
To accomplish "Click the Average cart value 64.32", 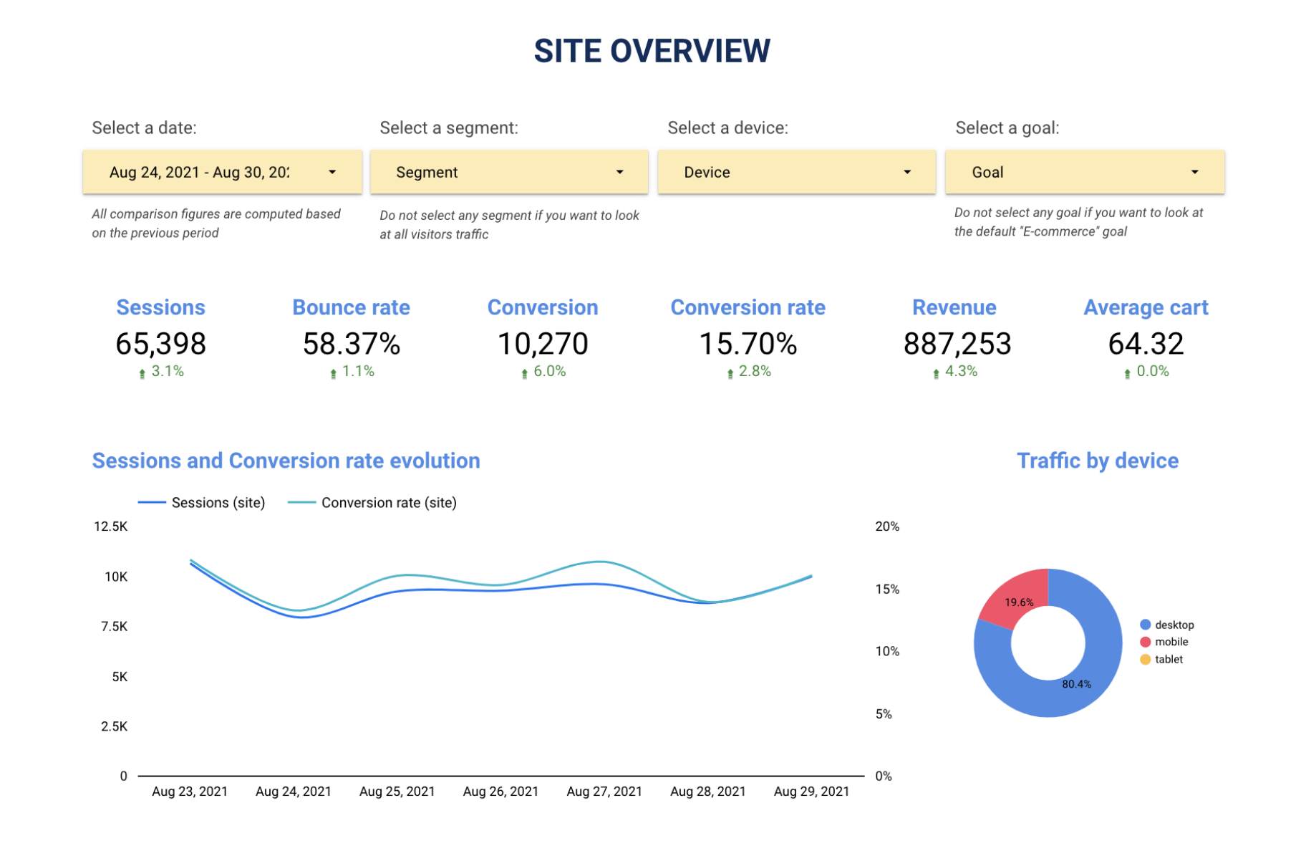I will click(x=1146, y=344).
